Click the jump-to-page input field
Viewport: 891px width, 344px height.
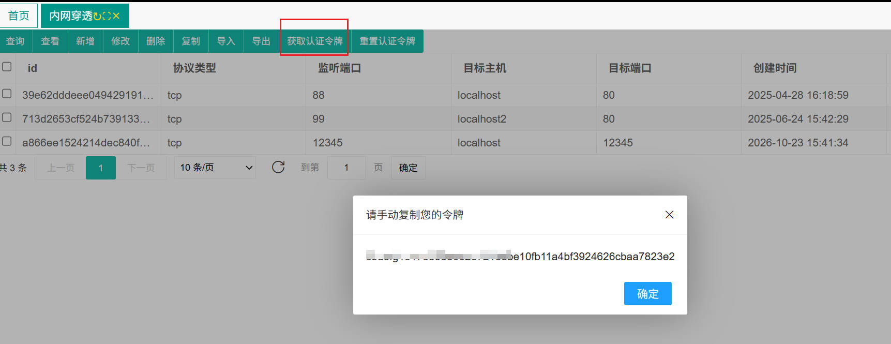[x=346, y=168]
